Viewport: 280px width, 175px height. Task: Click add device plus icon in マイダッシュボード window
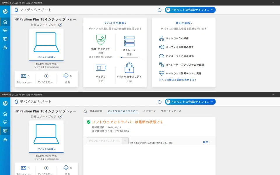point(46,76)
